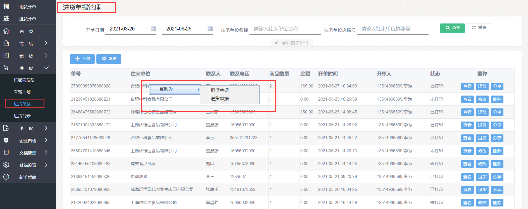528x209 pixels.
Task: Click contact name 张康乐
Action: tap(212, 189)
